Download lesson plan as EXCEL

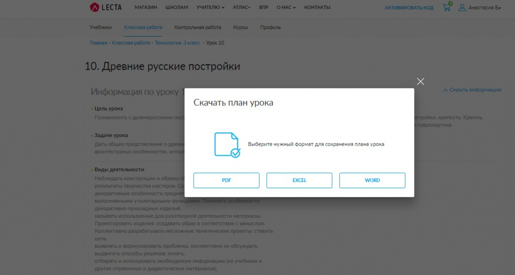point(299,180)
